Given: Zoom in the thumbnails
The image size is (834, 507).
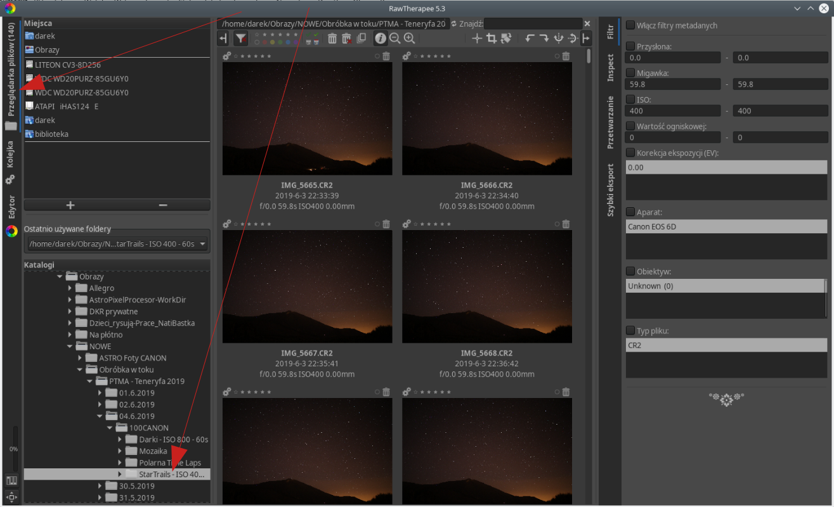Looking at the screenshot, I should click(409, 39).
